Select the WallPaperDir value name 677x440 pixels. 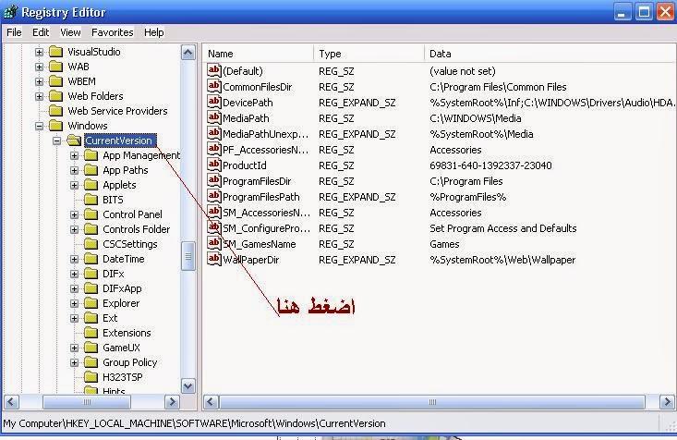point(251,260)
